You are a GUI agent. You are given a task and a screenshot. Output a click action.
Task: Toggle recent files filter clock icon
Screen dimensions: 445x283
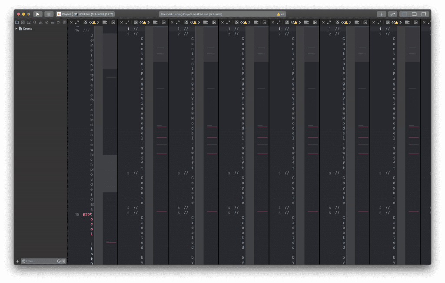[59, 261]
